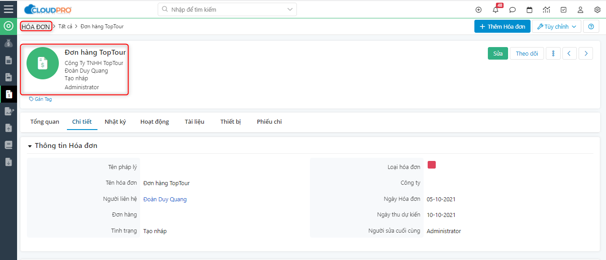Click the Theo dõi button
The width and height of the screenshot is (606, 260).
527,53
